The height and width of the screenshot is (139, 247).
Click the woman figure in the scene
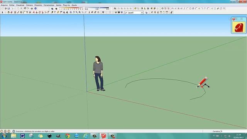tap(98, 73)
